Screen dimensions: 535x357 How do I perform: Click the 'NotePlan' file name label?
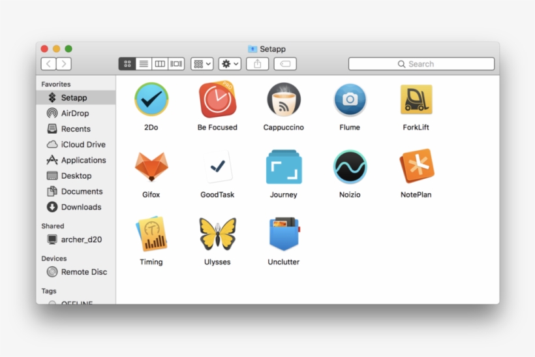[416, 194]
